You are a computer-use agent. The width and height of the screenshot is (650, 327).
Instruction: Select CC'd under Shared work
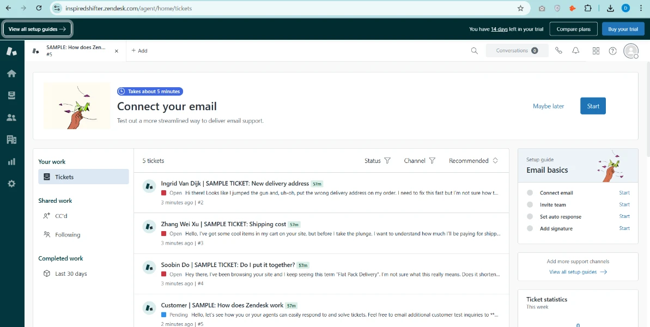[x=61, y=216]
